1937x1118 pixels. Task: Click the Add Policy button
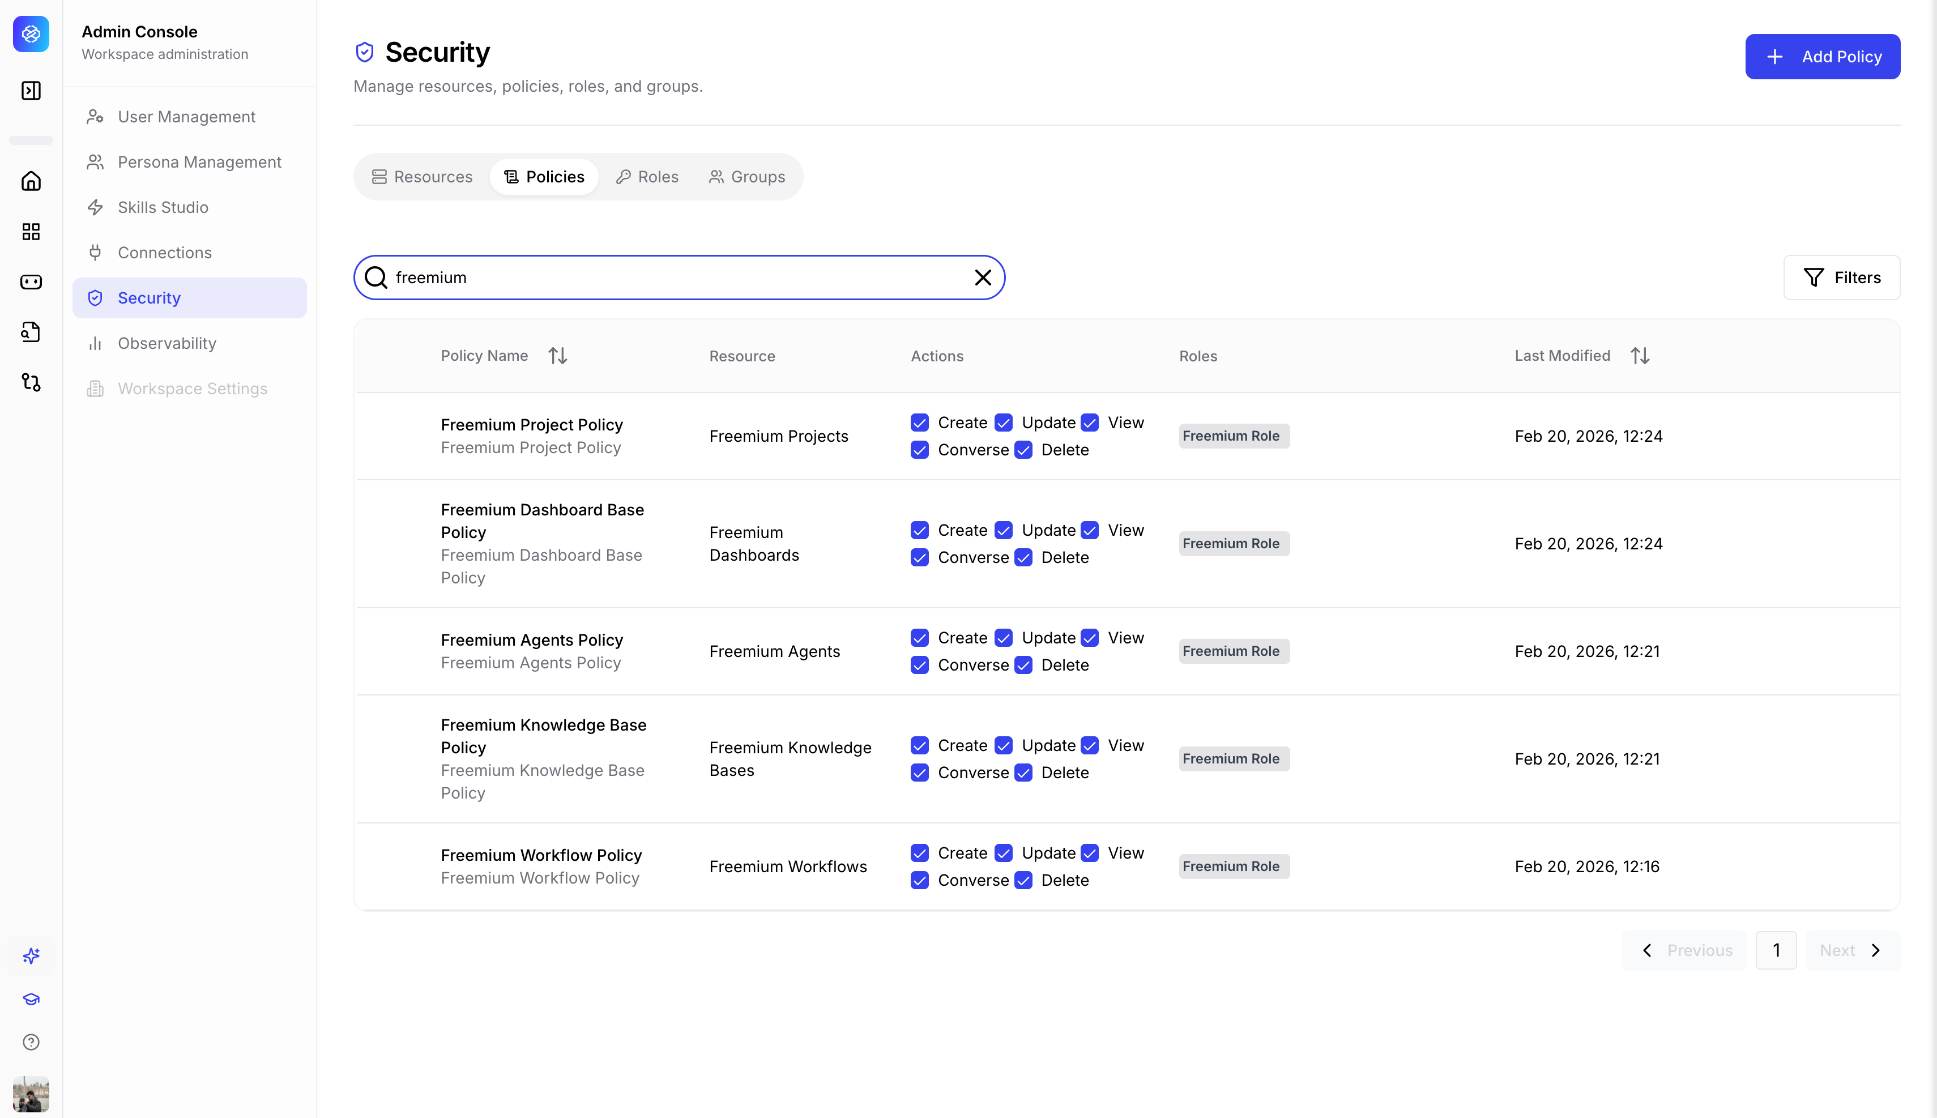(x=1823, y=57)
